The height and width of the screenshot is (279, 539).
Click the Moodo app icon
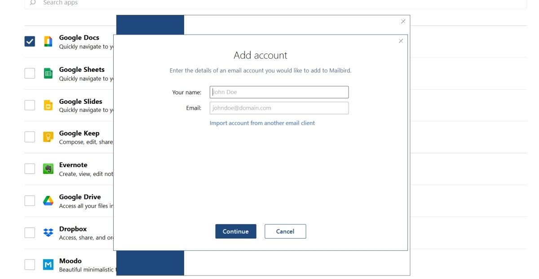click(48, 264)
